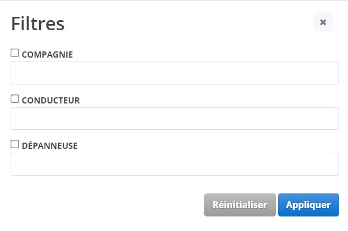Screen dimensions: 348x231
Task: Reset all filters using the grey button
Action: 240,205
